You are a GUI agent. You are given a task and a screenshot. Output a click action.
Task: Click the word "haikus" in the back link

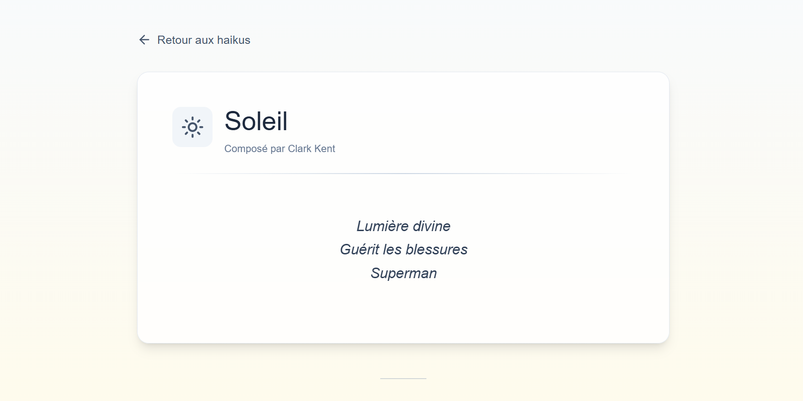tap(234, 40)
